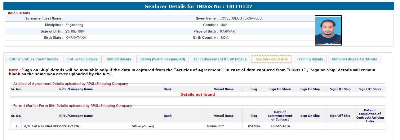Go to DC Endorsement & CoP Details tab
This screenshot has height=140, width=400.
[x=220, y=59]
